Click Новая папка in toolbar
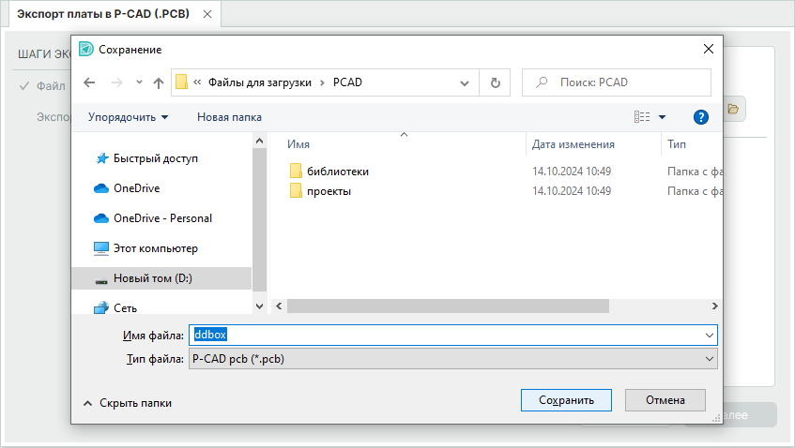 229,117
